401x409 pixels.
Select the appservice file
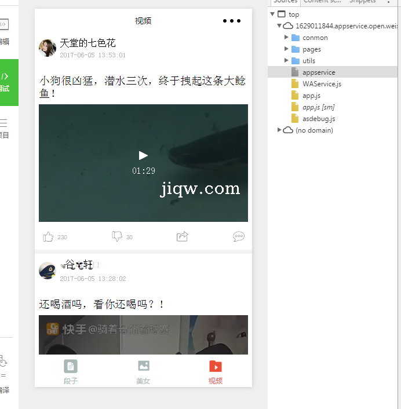[x=319, y=72]
